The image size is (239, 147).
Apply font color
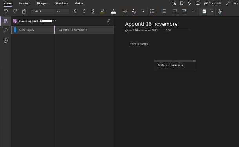point(113,11)
